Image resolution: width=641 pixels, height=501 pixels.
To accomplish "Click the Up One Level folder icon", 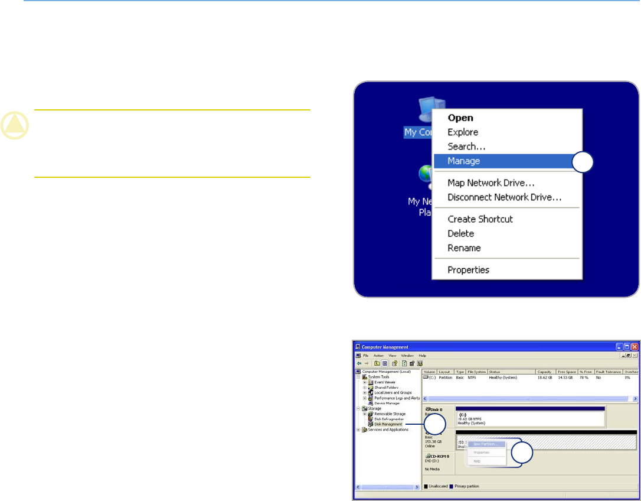I will (377, 363).
